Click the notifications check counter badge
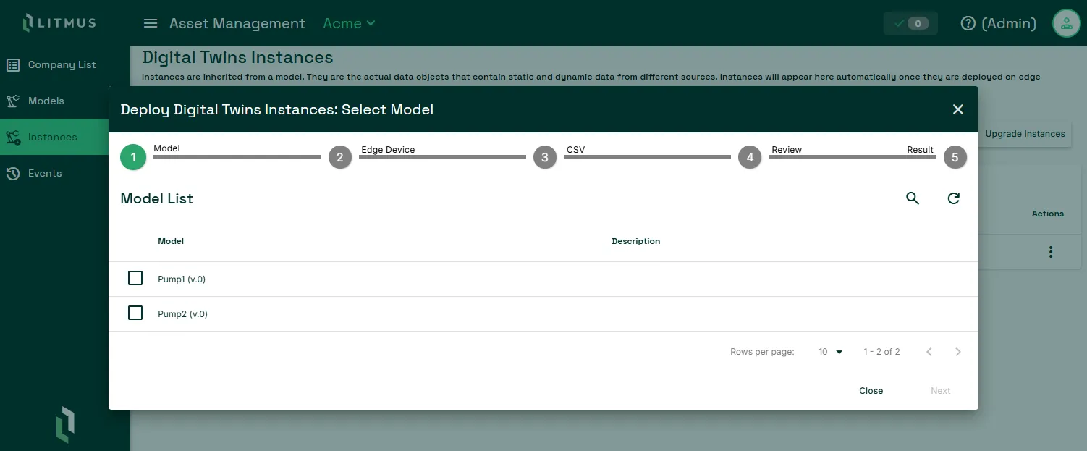 click(x=910, y=23)
